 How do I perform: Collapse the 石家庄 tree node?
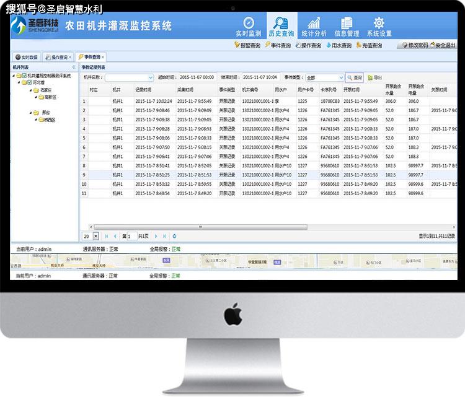tap(30, 90)
